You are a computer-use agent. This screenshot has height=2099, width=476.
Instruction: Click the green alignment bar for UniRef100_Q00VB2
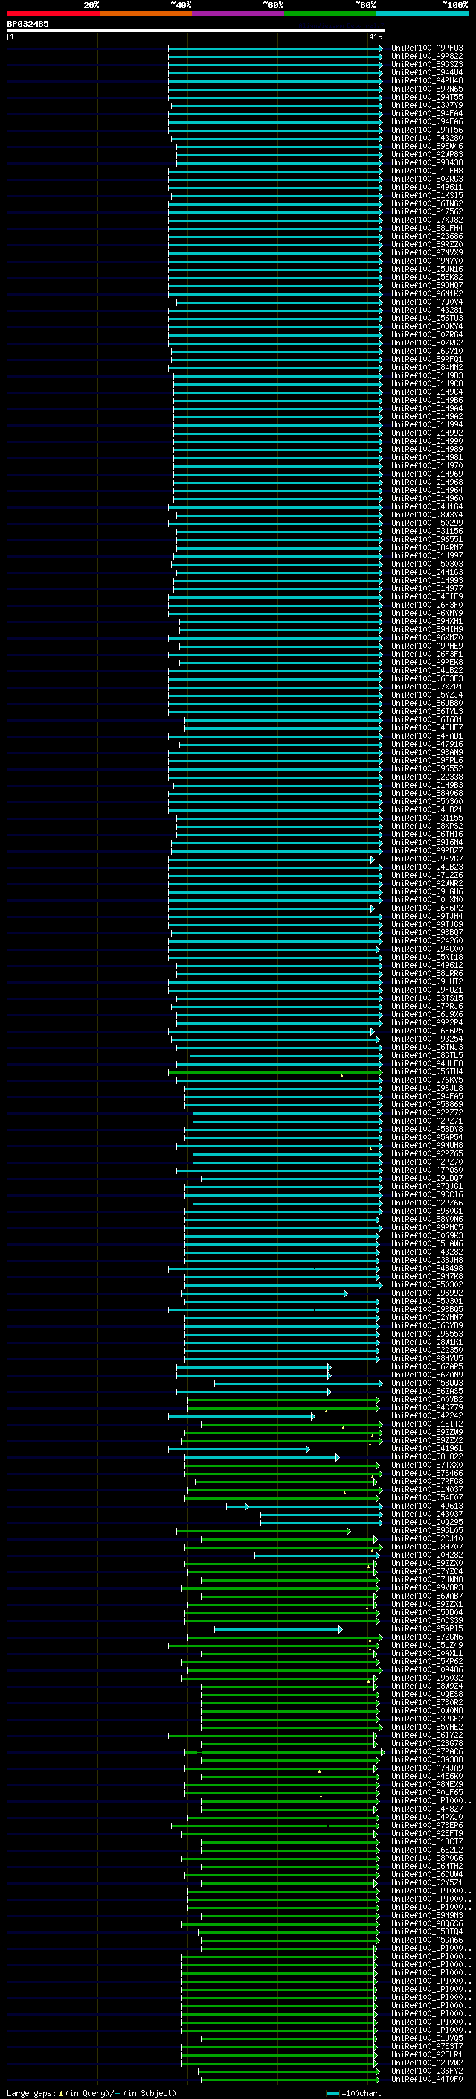coord(283,1399)
